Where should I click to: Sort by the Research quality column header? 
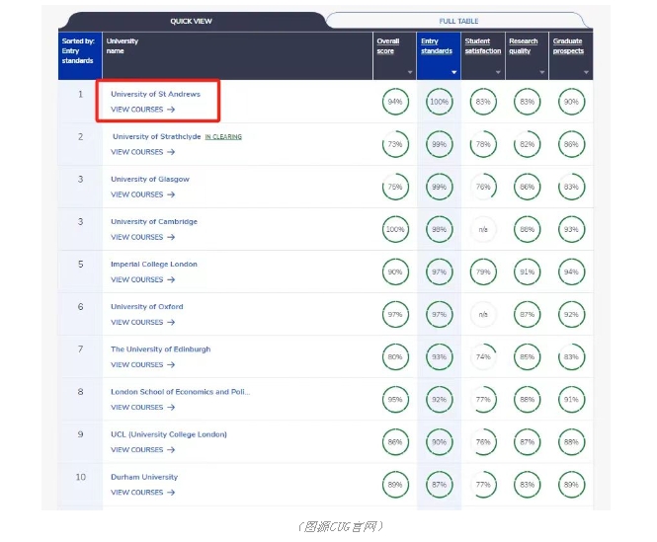(x=523, y=46)
